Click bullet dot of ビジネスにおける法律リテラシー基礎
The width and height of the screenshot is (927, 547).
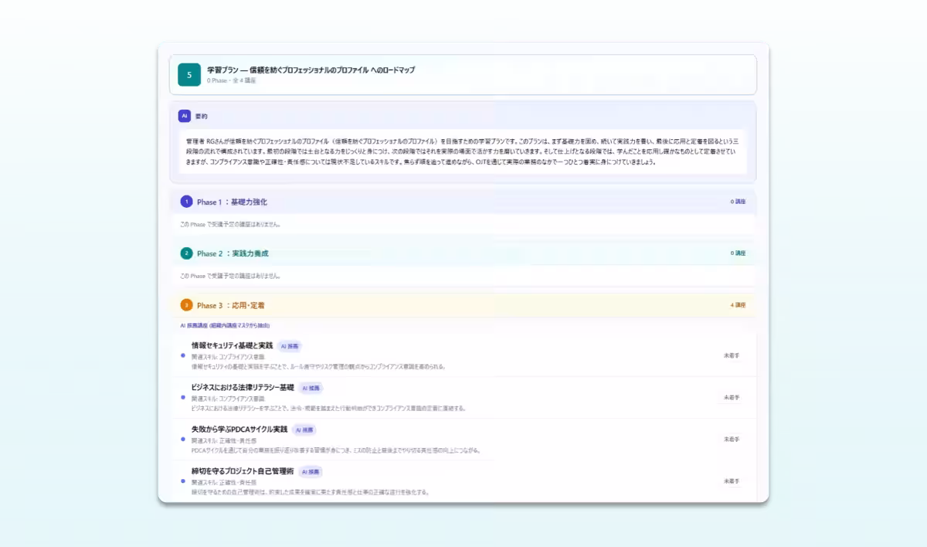pyautogui.click(x=183, y=397)
